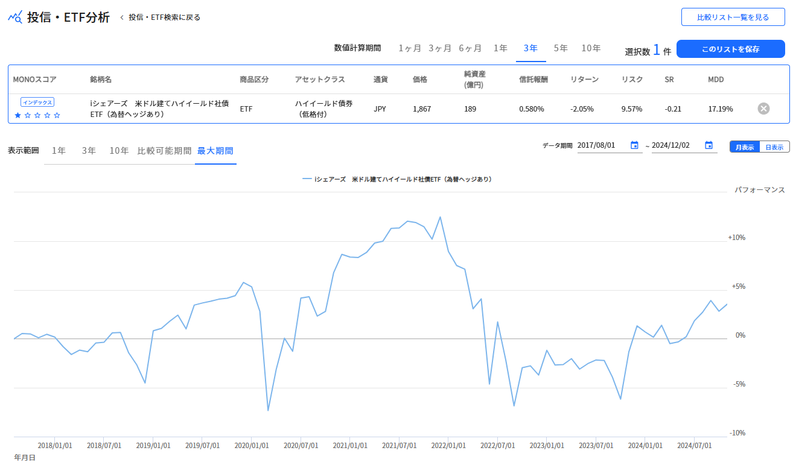Click the リスク column header
The height and width of the screenshot is (471, 793).
pos(632,79)
